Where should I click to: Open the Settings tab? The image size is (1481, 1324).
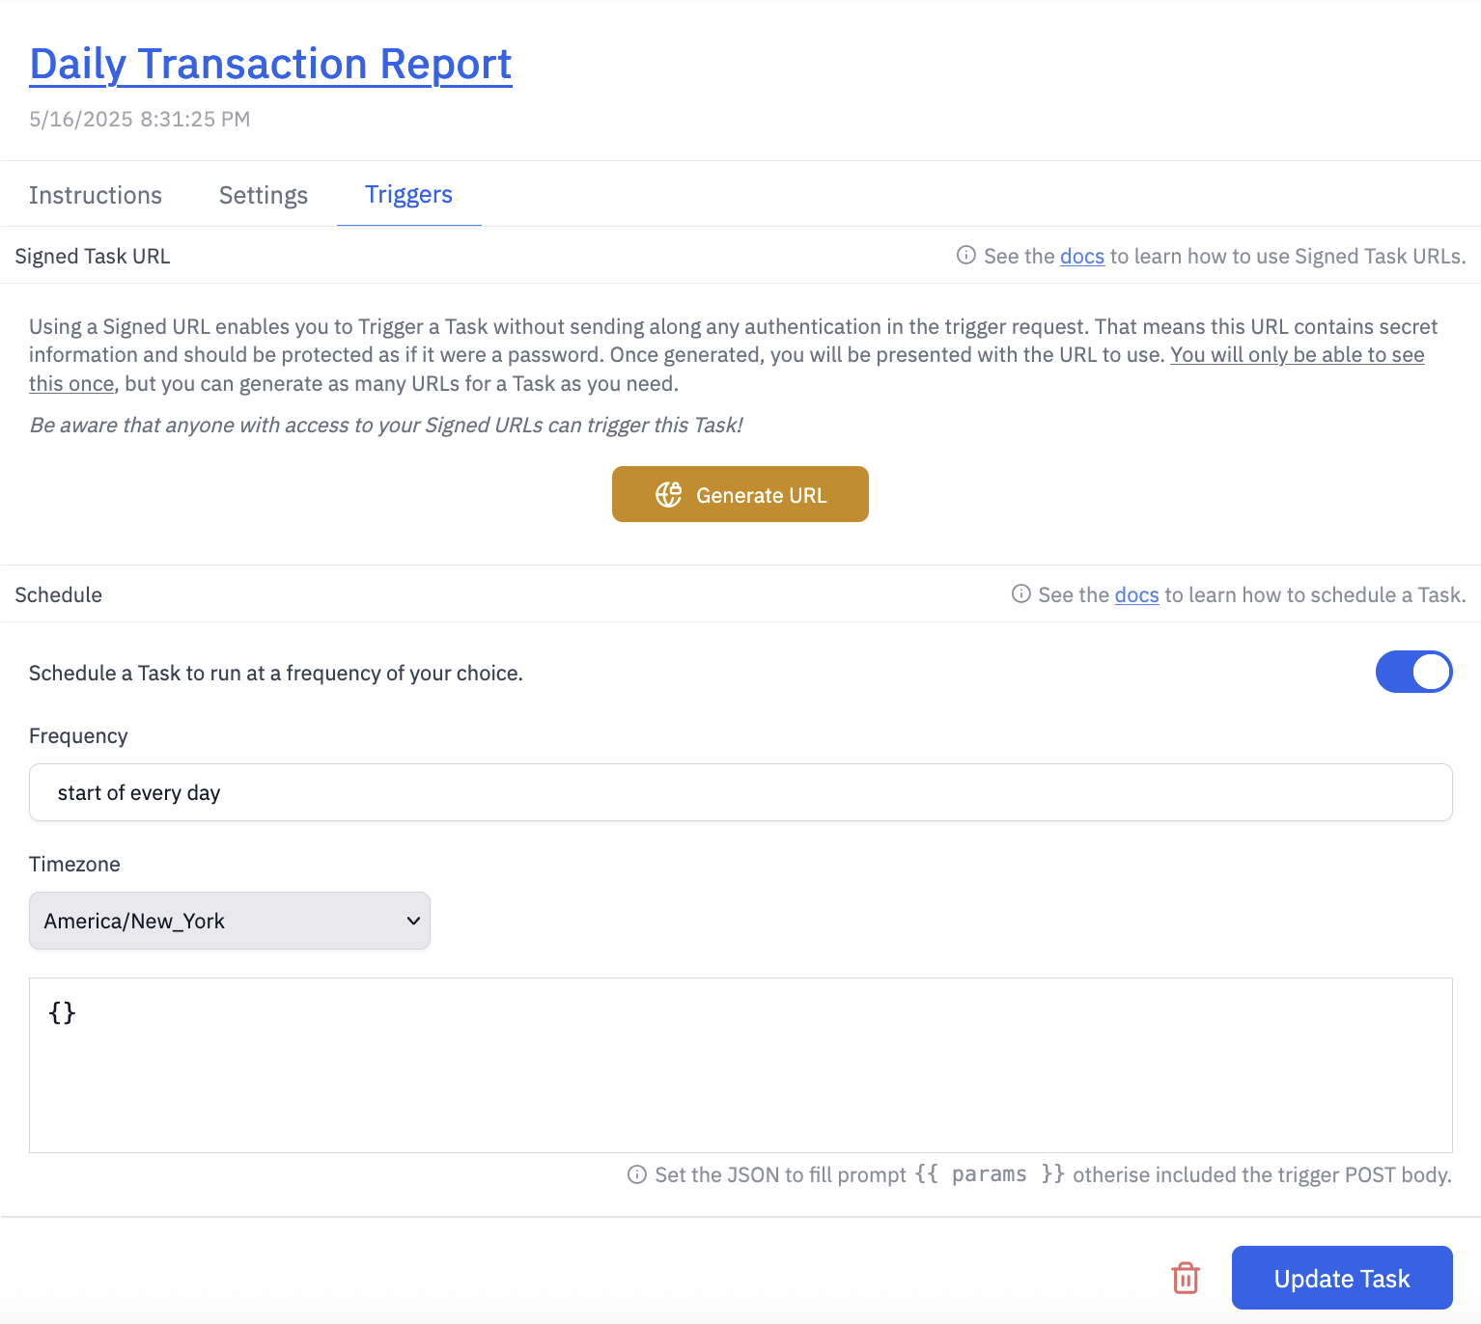click(x=264, y=195)
